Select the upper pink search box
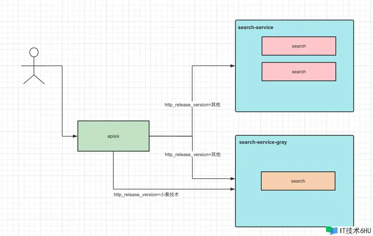Screen dimensions: 373x236 point(299,46)
